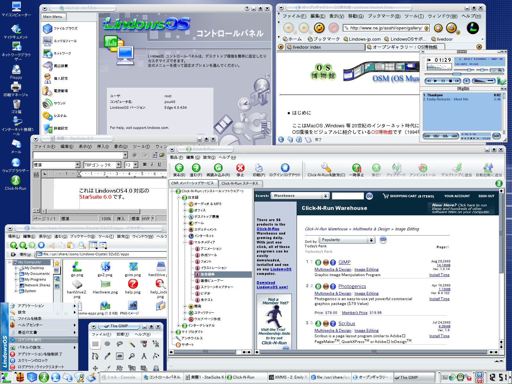
Task: Open the File menu in Lindows Internet Suite
Action: (294, 16)
